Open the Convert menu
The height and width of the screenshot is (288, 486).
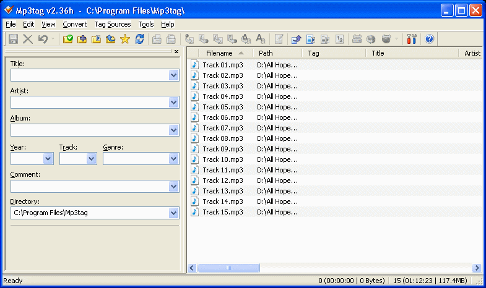pos(75,24)
